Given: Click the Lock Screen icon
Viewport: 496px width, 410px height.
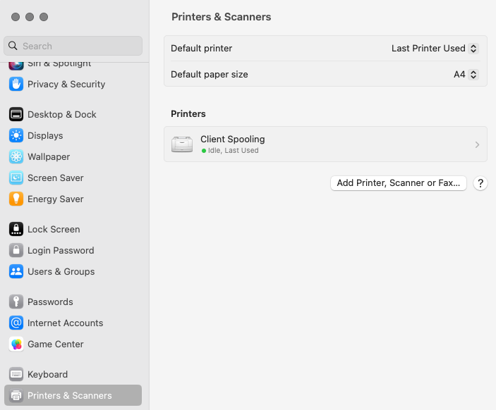Looking at the screenshot, I should (x=16, y=229).
